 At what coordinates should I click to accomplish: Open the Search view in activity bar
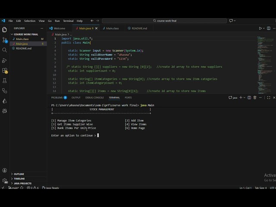5,50
